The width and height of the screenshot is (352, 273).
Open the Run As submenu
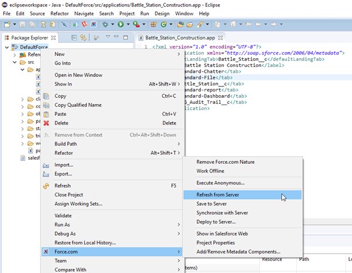click(x=112, y=224)
